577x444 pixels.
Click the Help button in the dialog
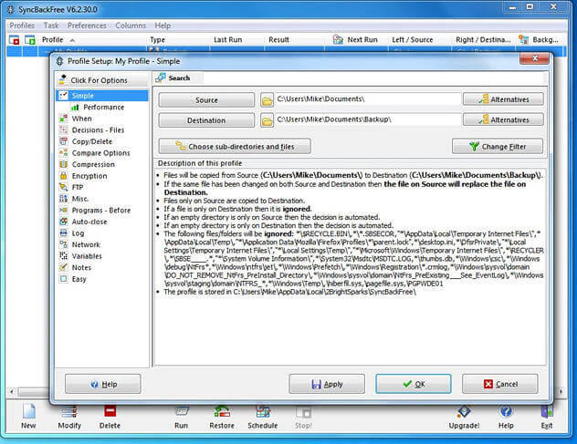pos(102,384)
